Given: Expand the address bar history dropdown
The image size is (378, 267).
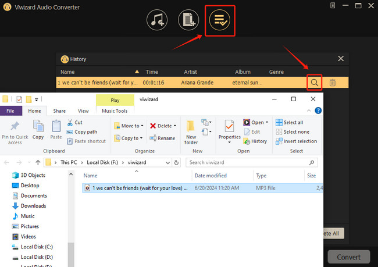Looking at the screenshot, I should point(168,163).
